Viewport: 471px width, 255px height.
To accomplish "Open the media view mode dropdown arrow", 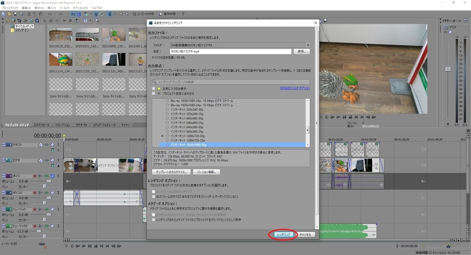I will click(x=90, y=20).
